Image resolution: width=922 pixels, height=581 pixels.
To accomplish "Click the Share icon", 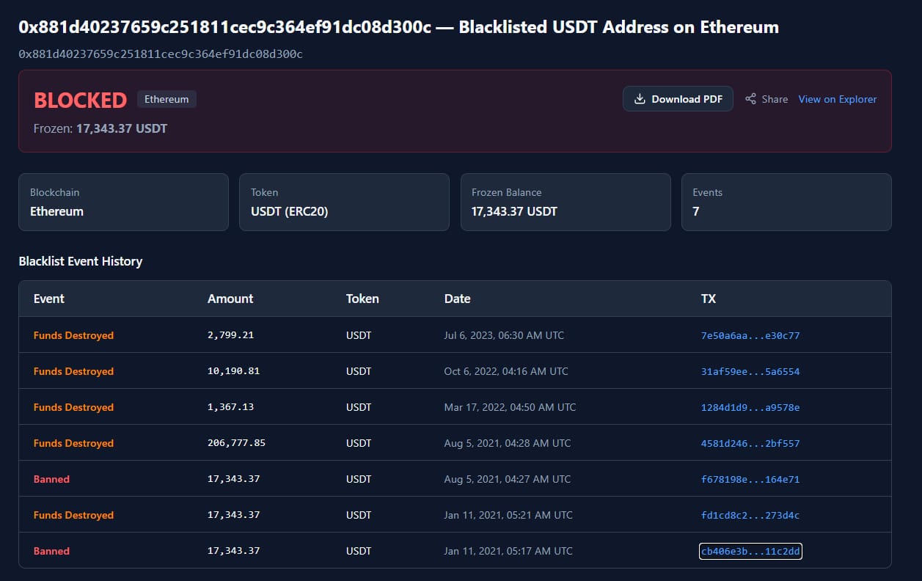I will [750, 99].
